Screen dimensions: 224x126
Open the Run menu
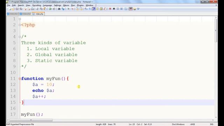pos(73,5)
